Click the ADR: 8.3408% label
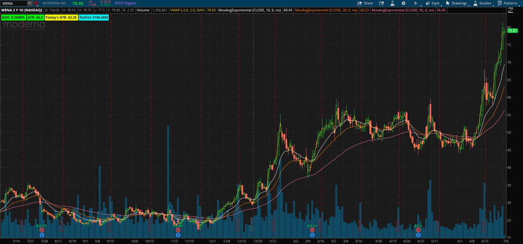The height and width of the screenshot is (244, 523). click(x=13, y=17)
